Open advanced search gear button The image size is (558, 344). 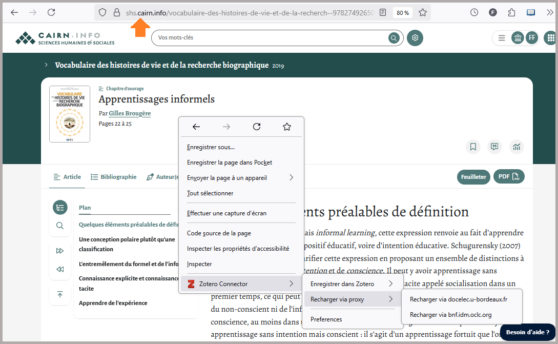(415, 38)
